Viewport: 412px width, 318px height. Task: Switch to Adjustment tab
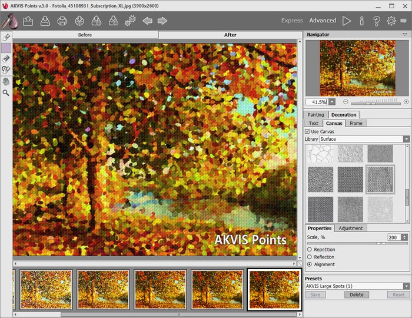(x=351, y=228)
